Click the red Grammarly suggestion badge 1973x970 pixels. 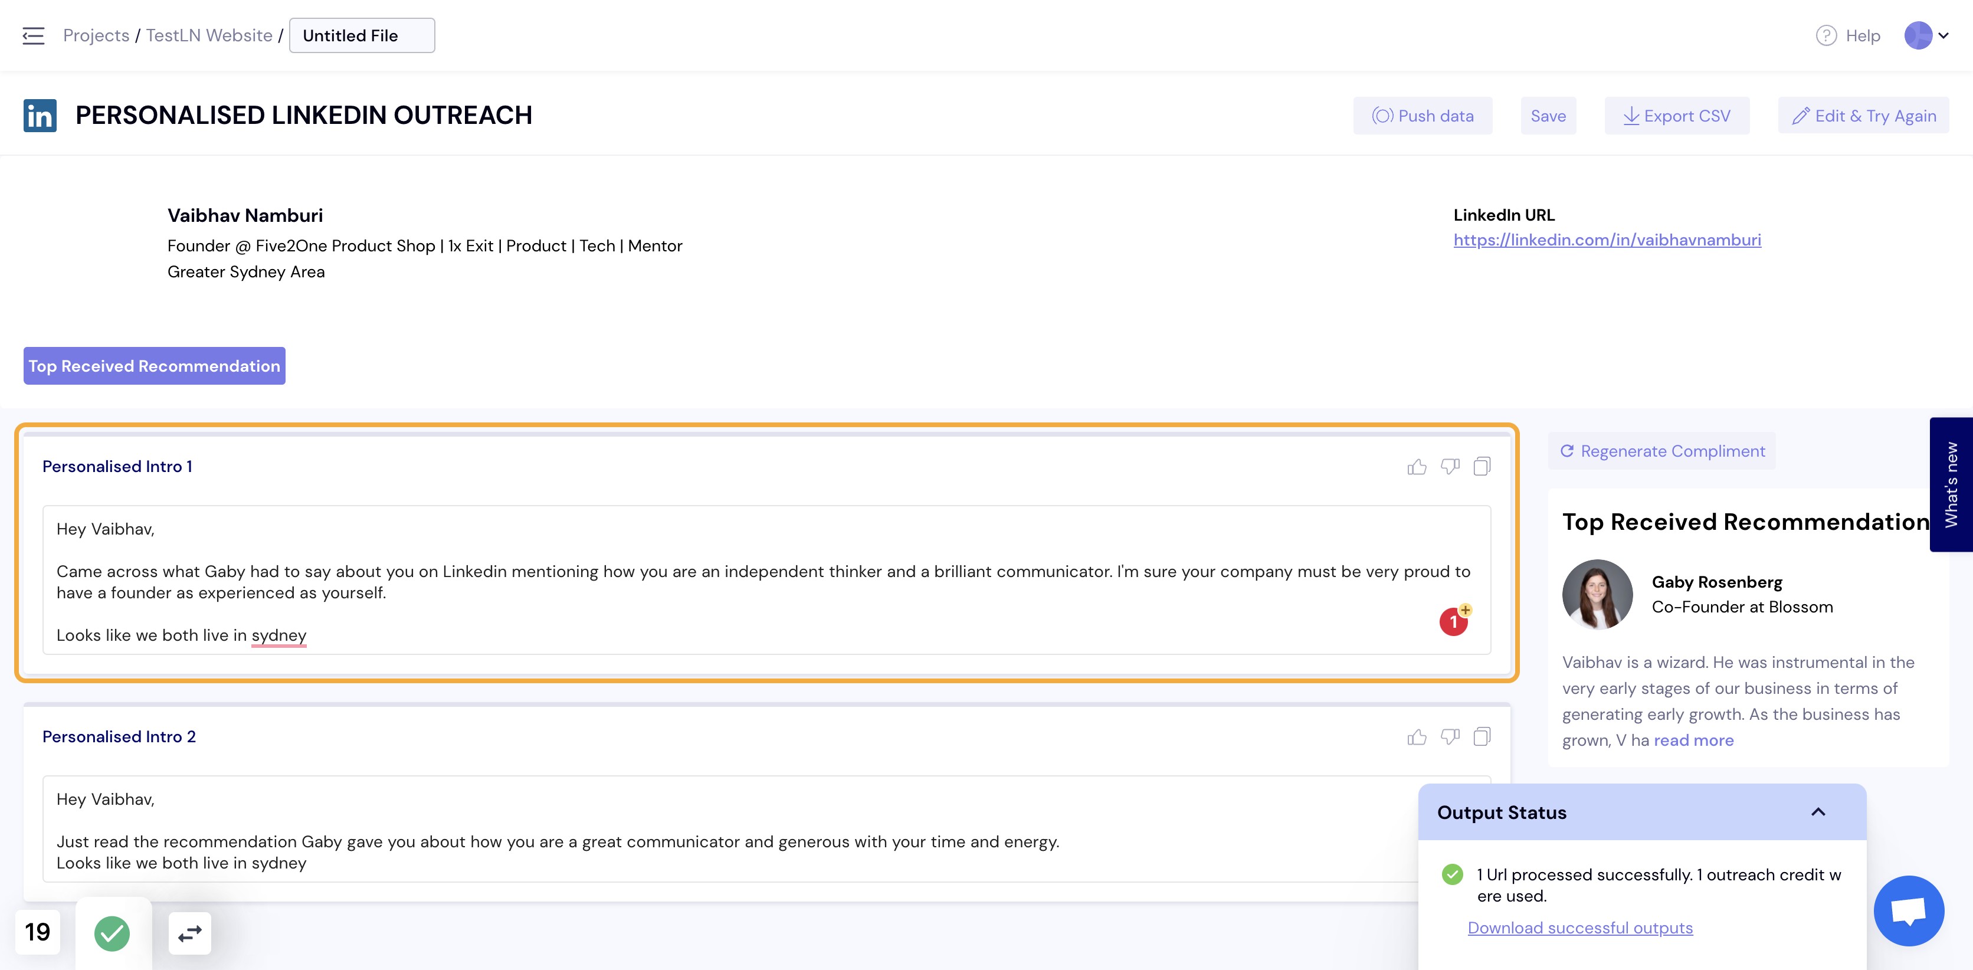1454,621
